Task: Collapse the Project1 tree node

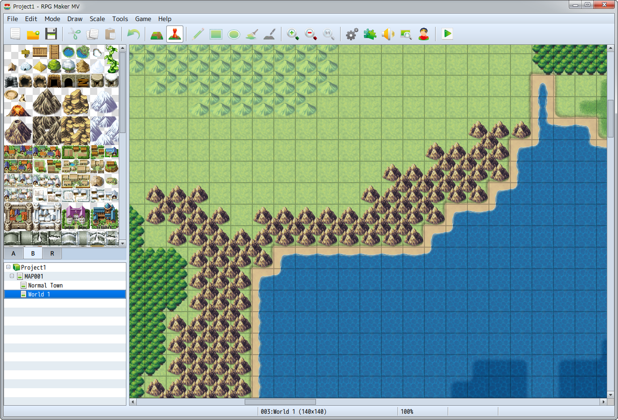Action: click(8, 267)
